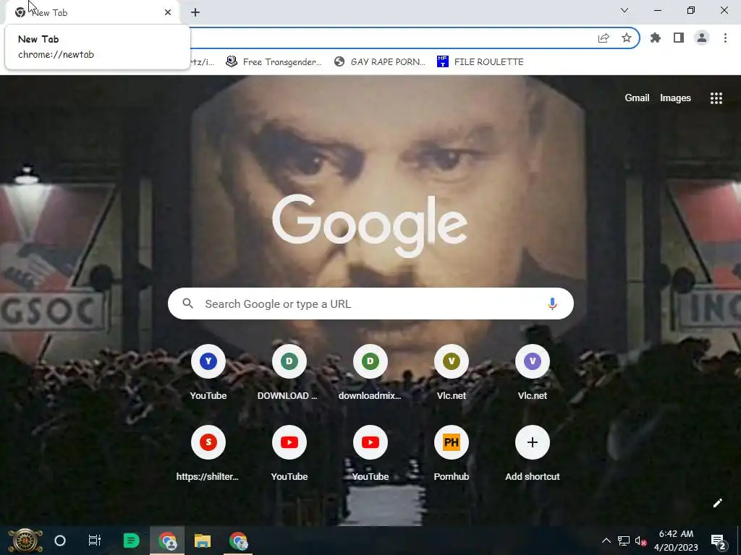Click the Google logo
The width and height of the screenshot is (741, 555).
(370, 225)
